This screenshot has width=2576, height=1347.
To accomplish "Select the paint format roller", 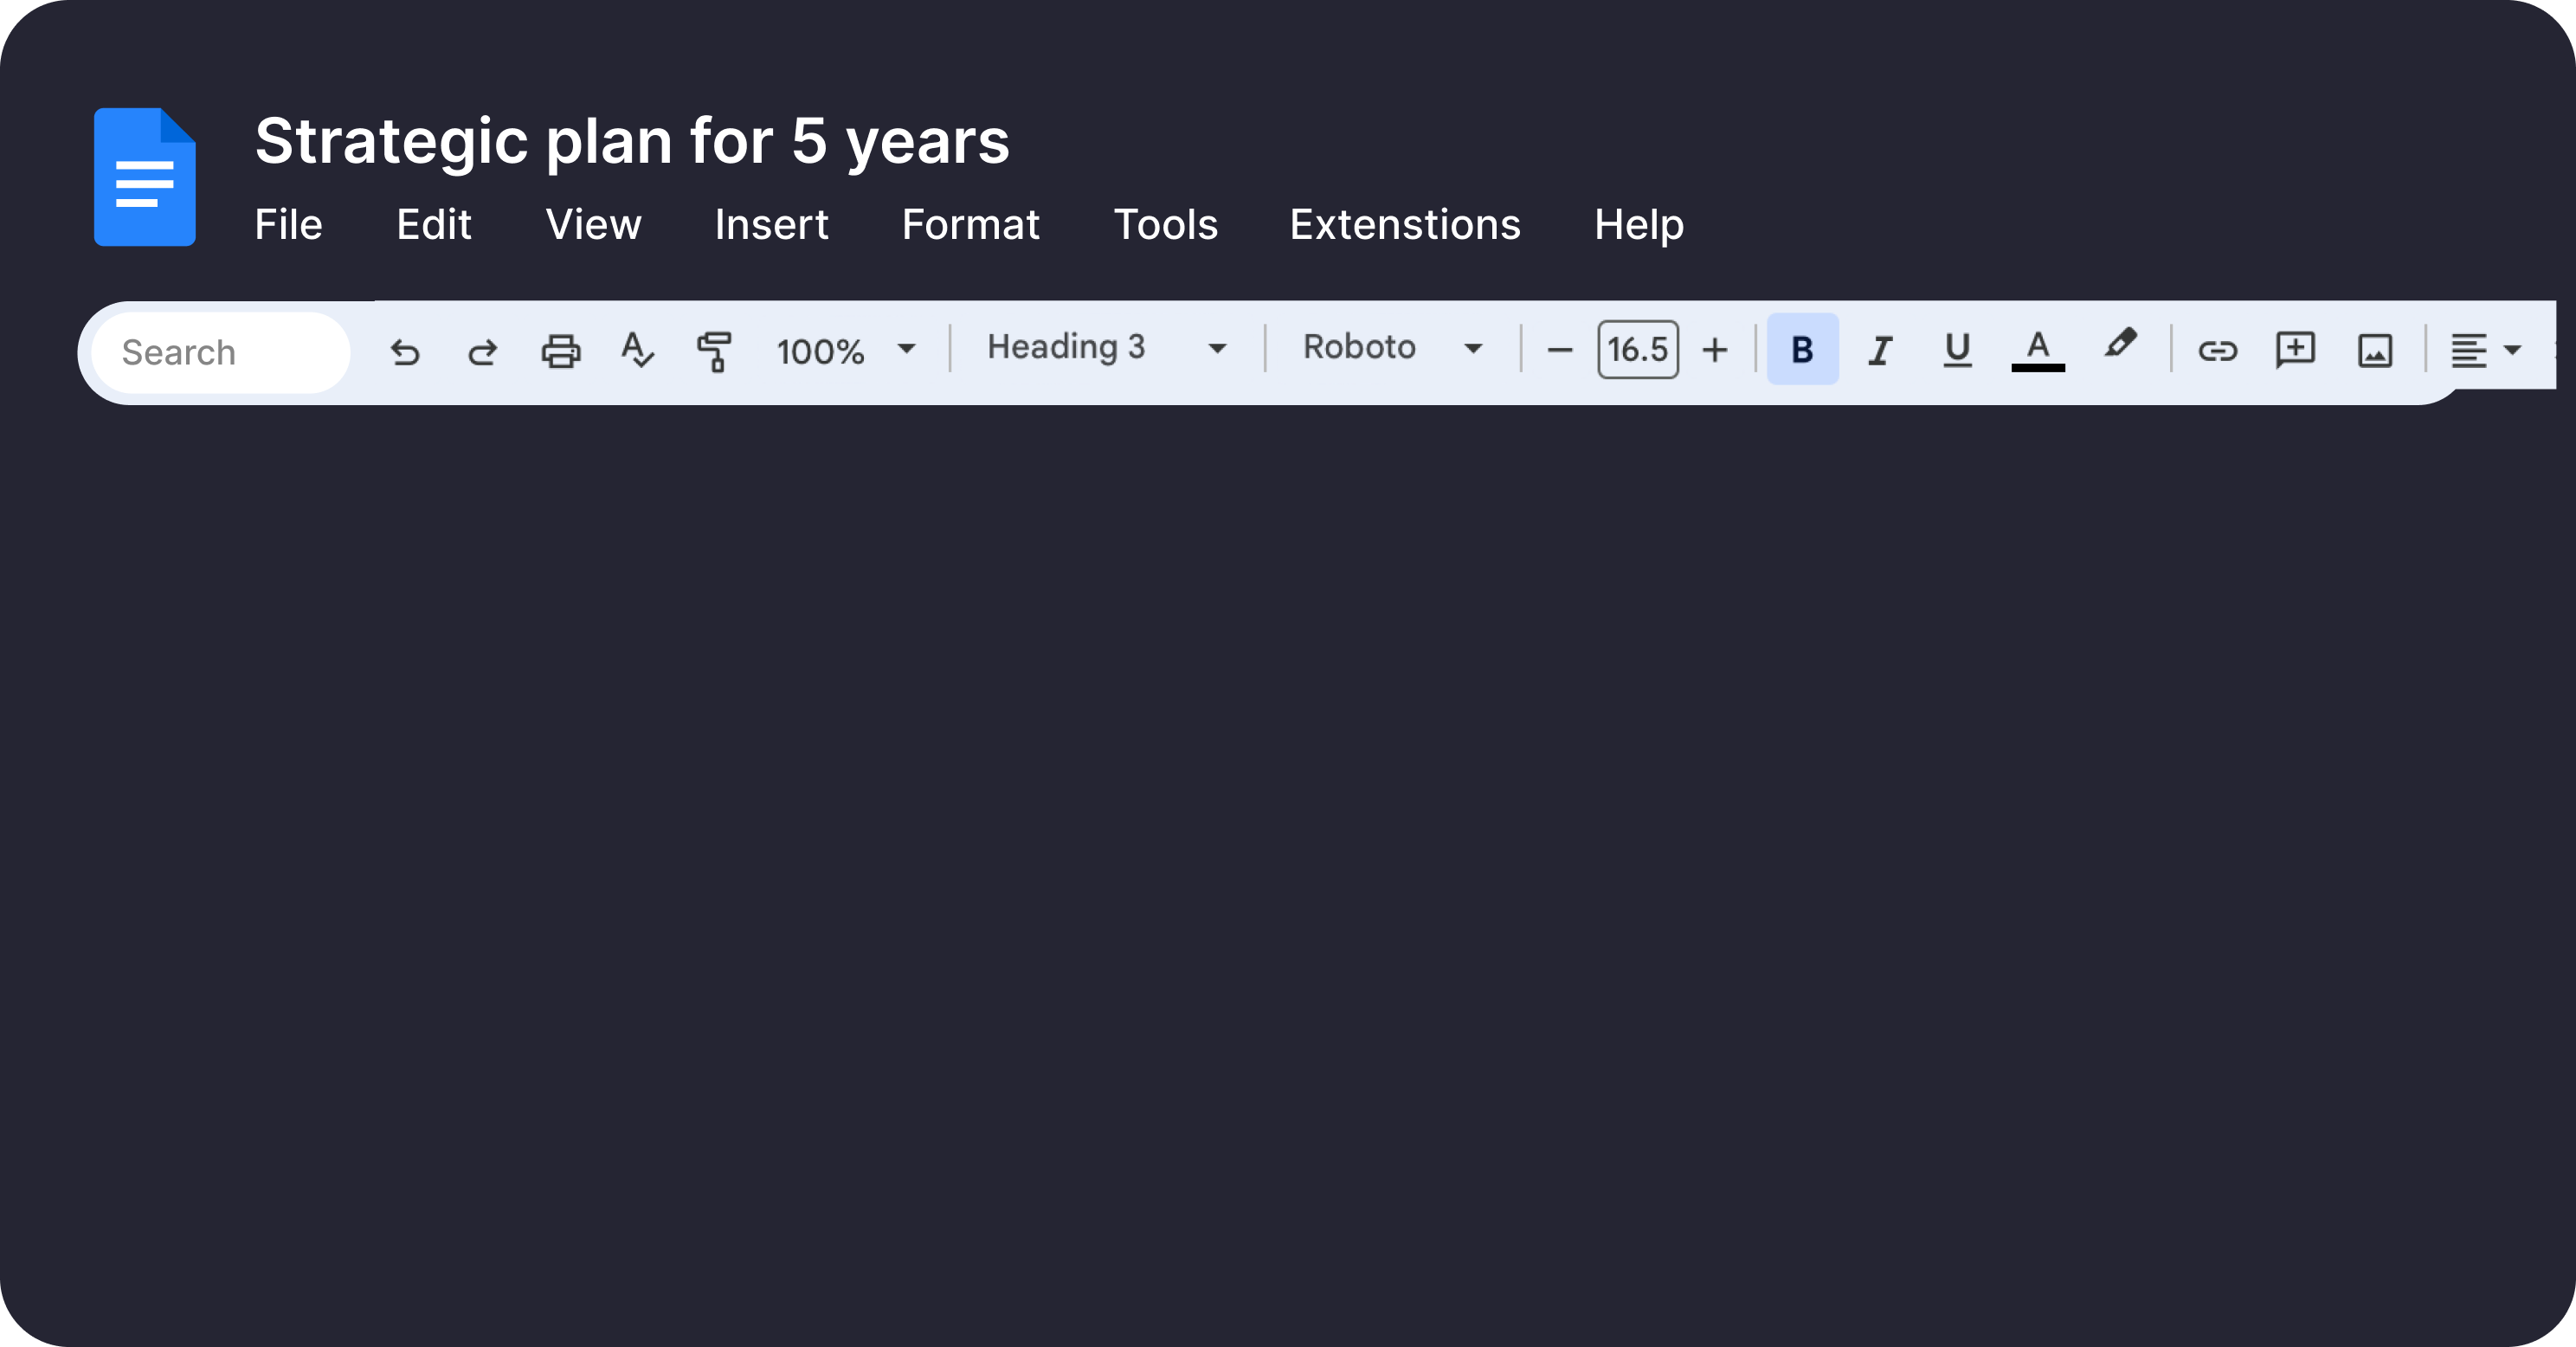I will point(714,351).
